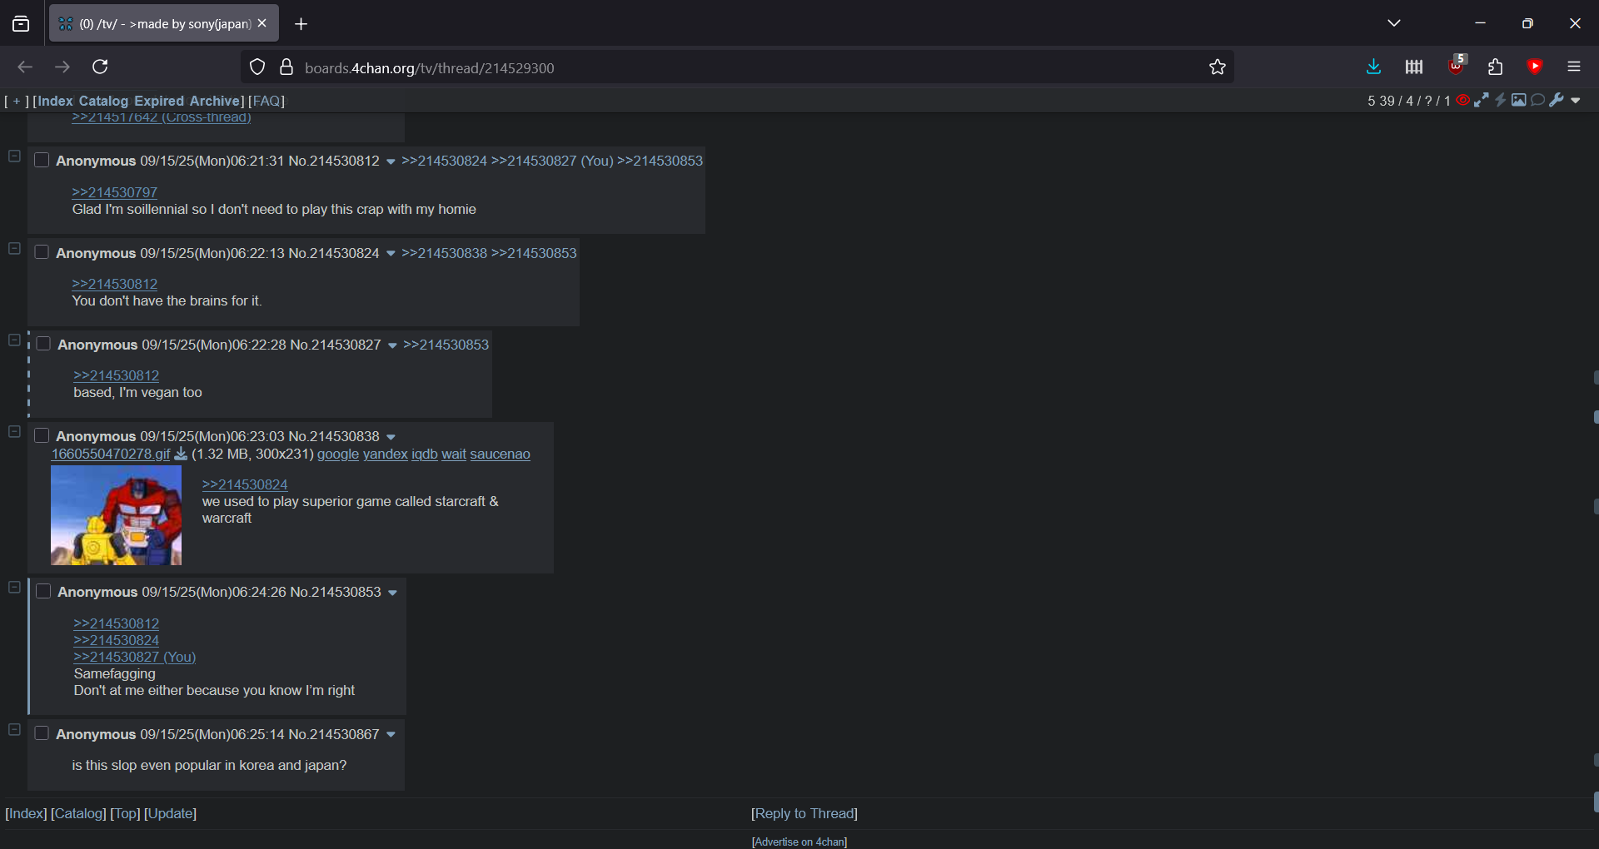Download the 1660550470278.gif file via arrow icon
The height and width of the screenshot is (849, 1599).
click(x=181, y=454)
